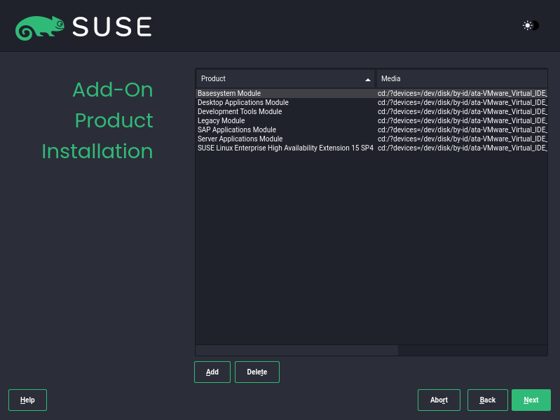Click the media path of Basesystem Module
The height and width of the screenshot is (420, 560).
click(462, 93)
